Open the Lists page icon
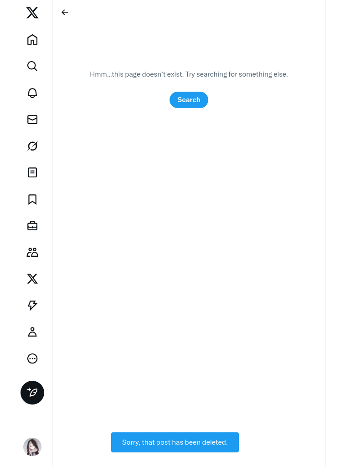Viewport: 350px width, 467px height. point(32,172)
